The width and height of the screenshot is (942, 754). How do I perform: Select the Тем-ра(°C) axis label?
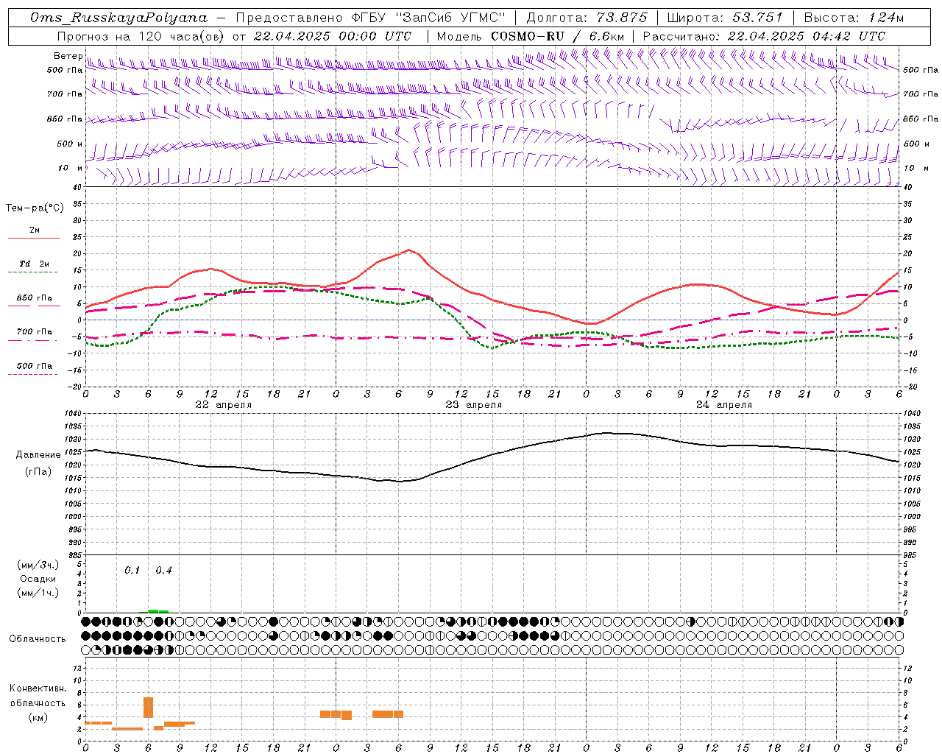35,208
